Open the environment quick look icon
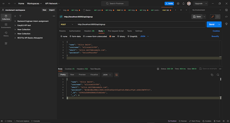The image size is (230, 123). [x=226, y=10]
